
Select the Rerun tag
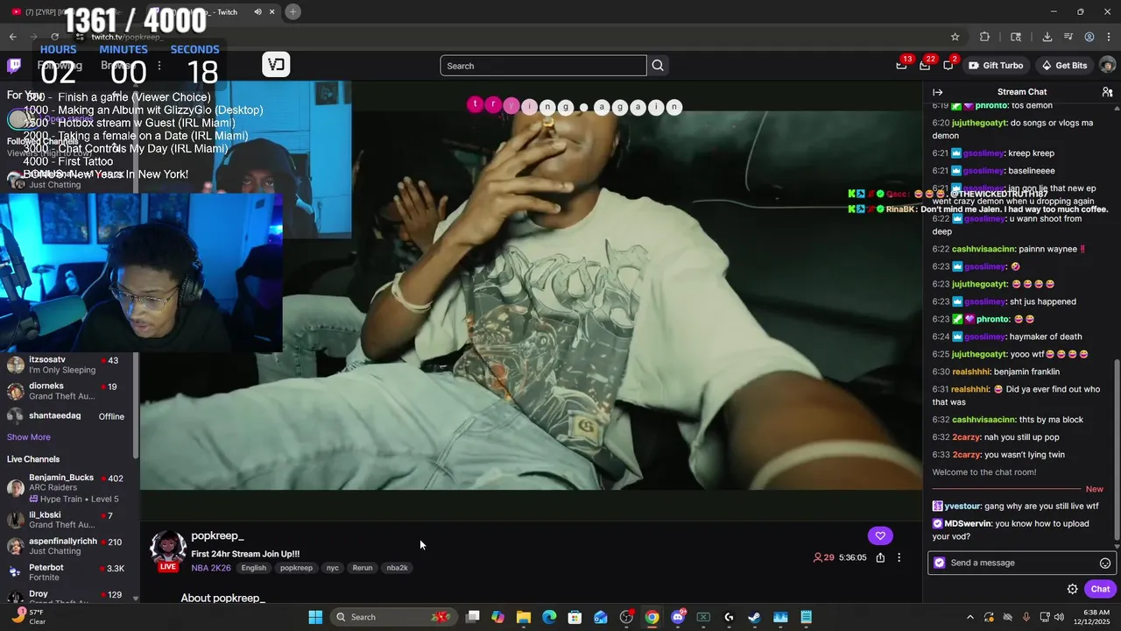coord(363,568)
